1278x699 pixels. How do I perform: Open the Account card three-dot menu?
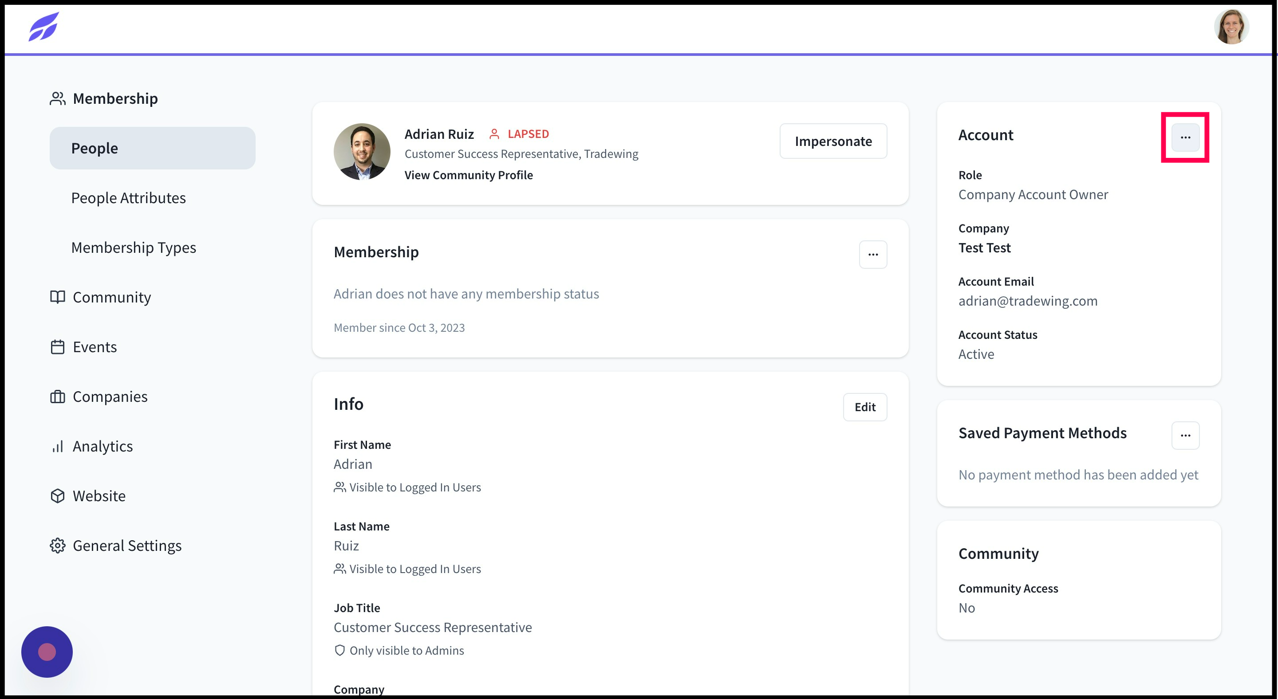click(x=1185, y=137)
